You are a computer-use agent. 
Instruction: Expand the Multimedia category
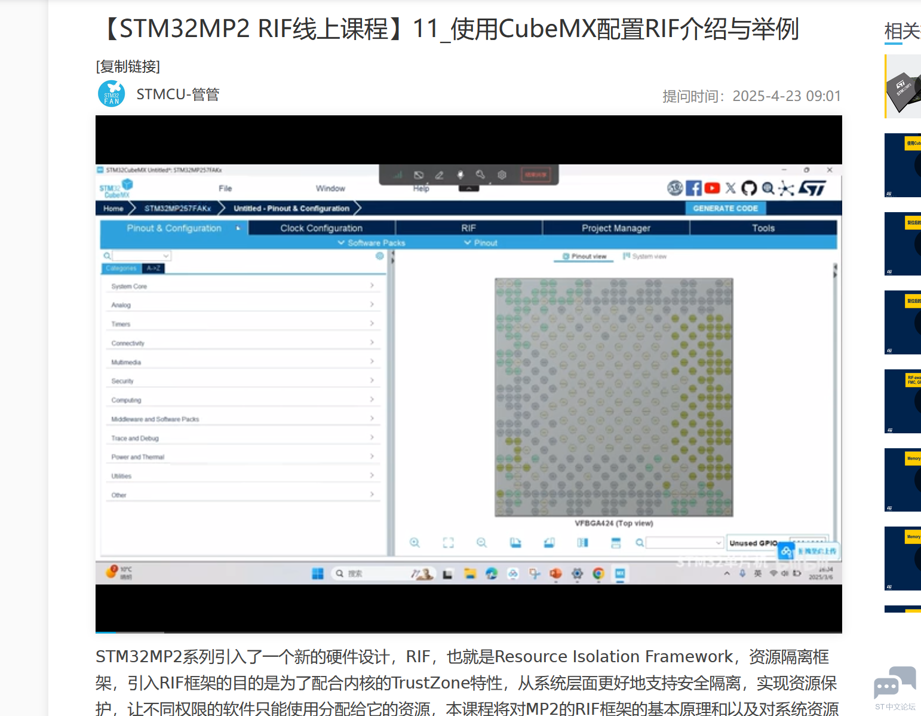[x=242, y=362]
